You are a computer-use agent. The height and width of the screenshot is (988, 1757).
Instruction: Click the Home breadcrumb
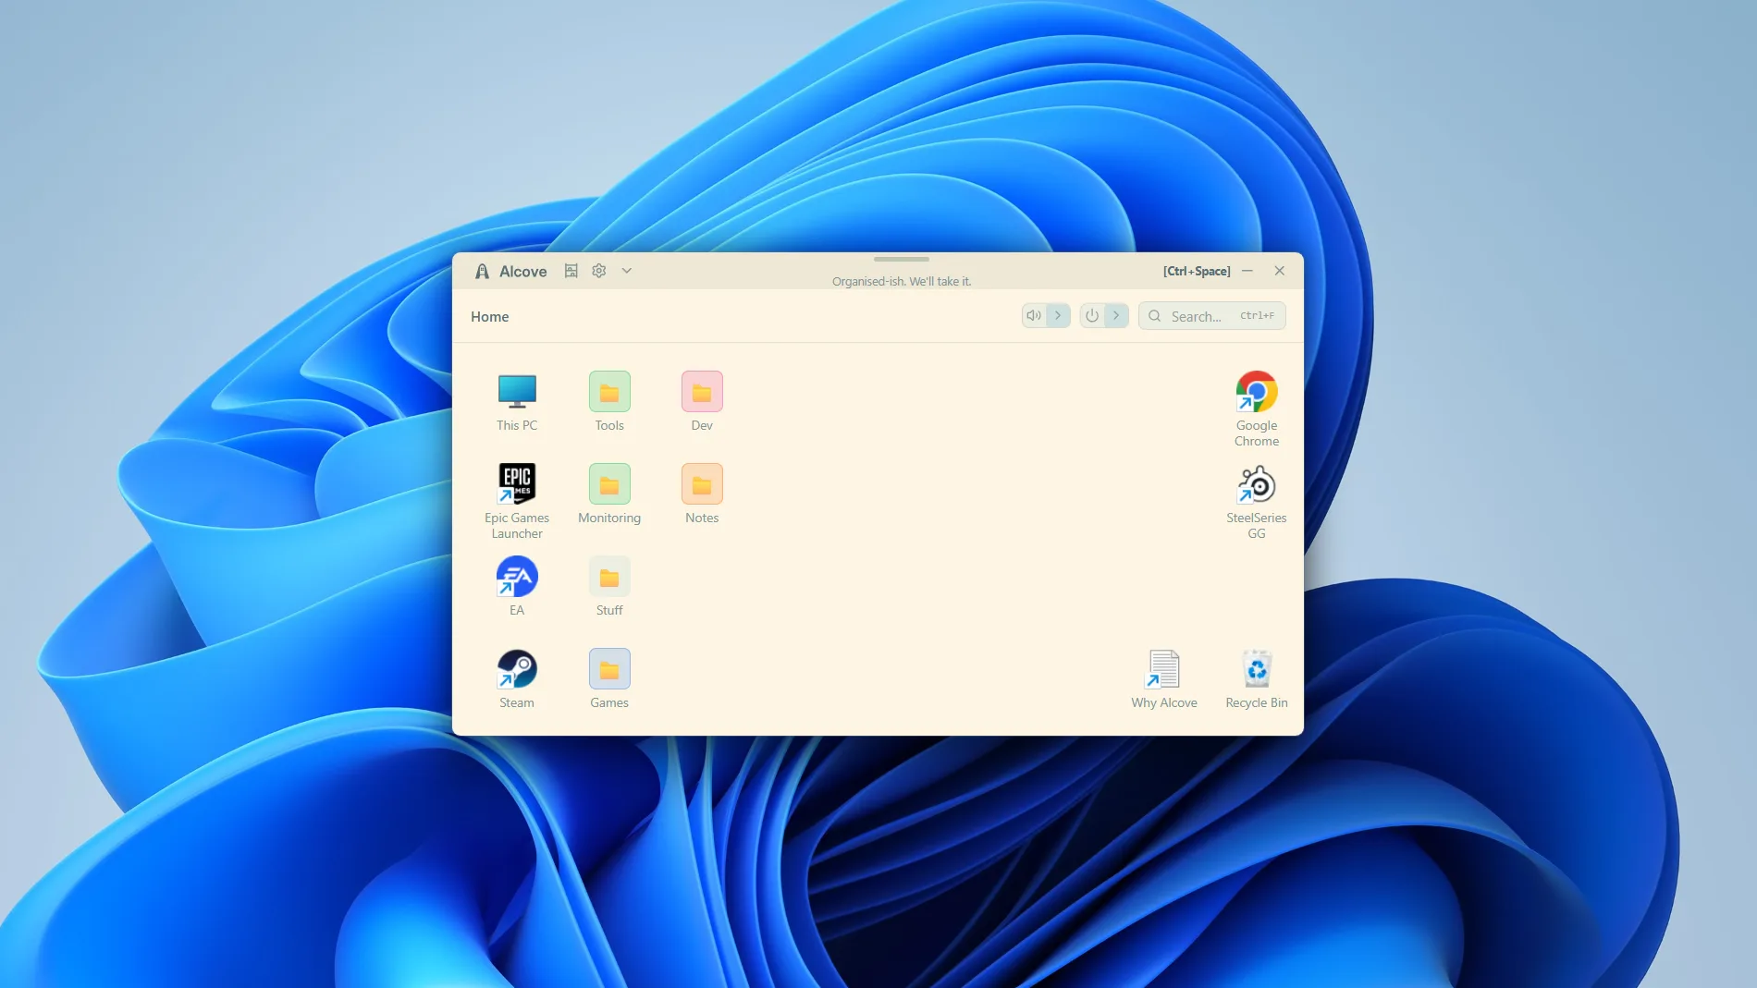coord(490,316)
